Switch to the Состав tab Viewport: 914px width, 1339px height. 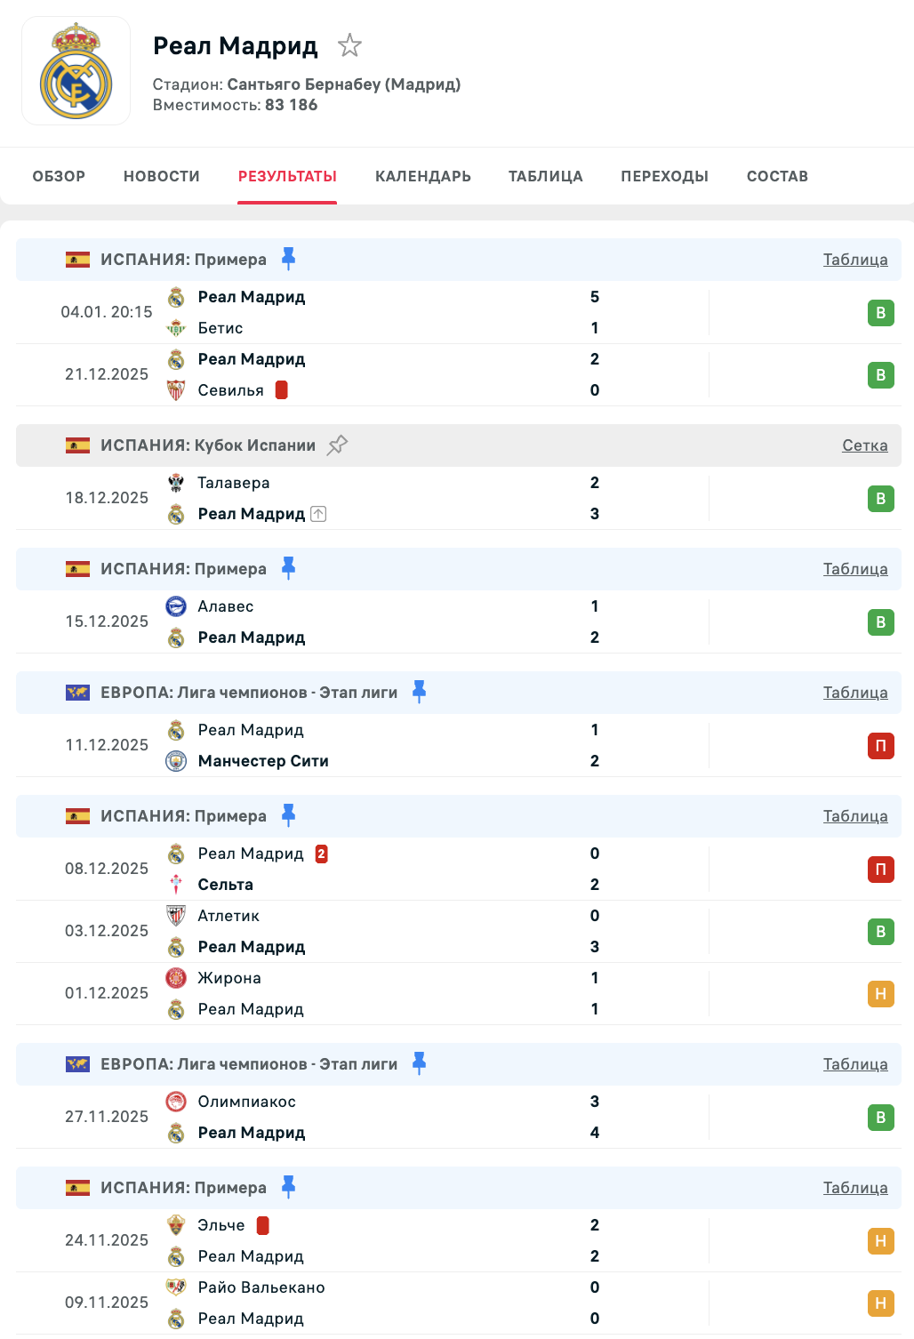pos(777,176)
